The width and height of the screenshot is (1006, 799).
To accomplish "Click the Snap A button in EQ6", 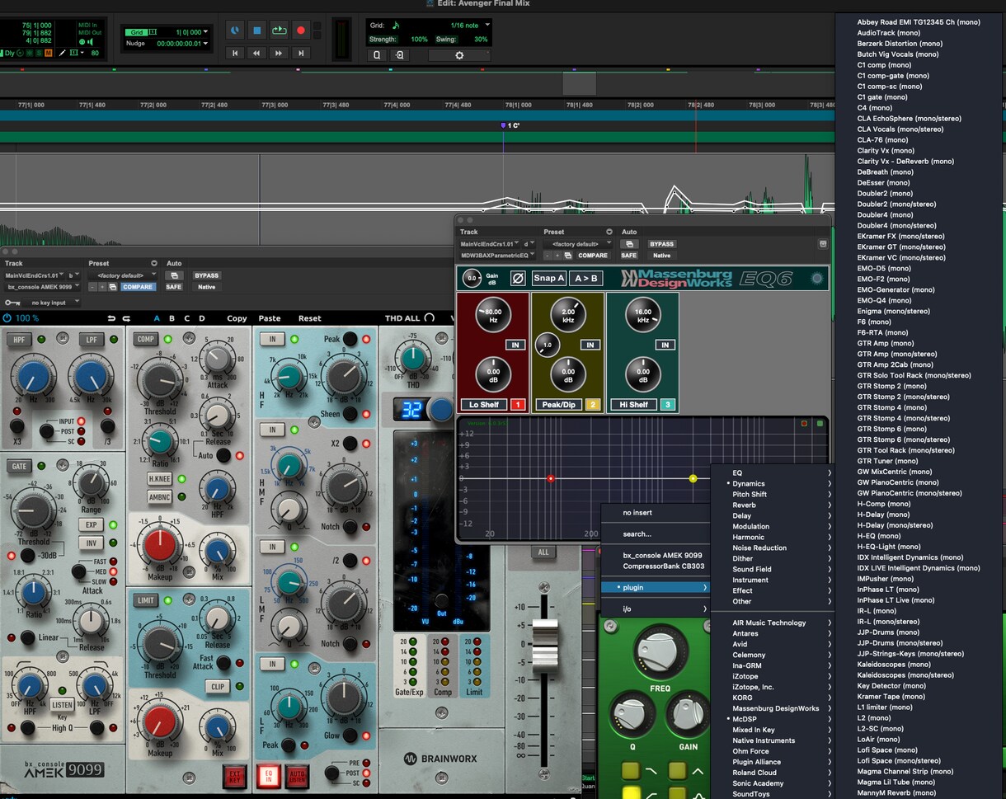I will (549, 278).
